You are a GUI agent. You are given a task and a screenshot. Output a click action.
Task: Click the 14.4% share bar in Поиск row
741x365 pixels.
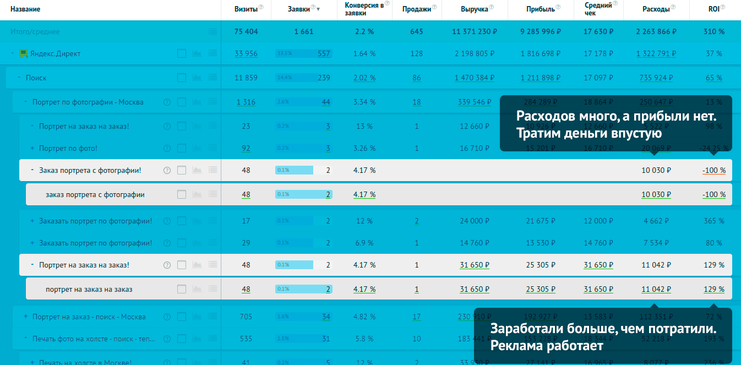pyautogui.click(x=304, y=78)
